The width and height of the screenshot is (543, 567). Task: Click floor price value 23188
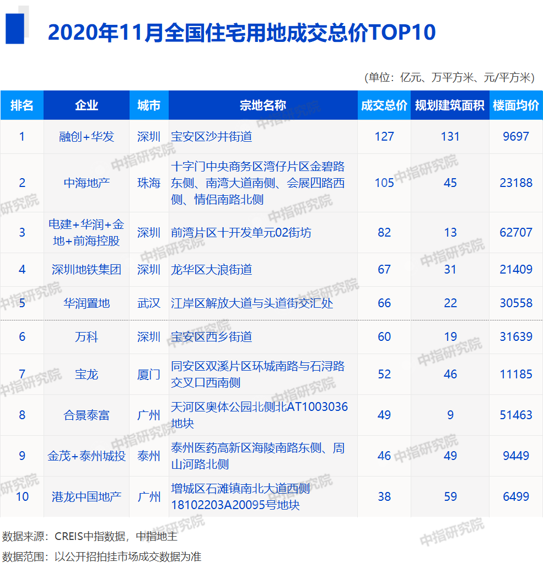click(516, 183)
